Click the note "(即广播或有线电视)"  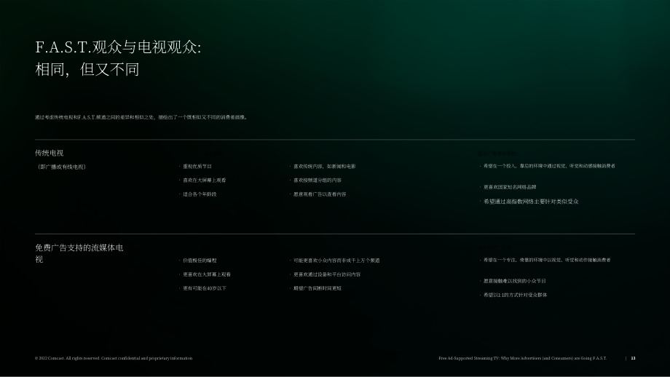click(x=61, y=167)
